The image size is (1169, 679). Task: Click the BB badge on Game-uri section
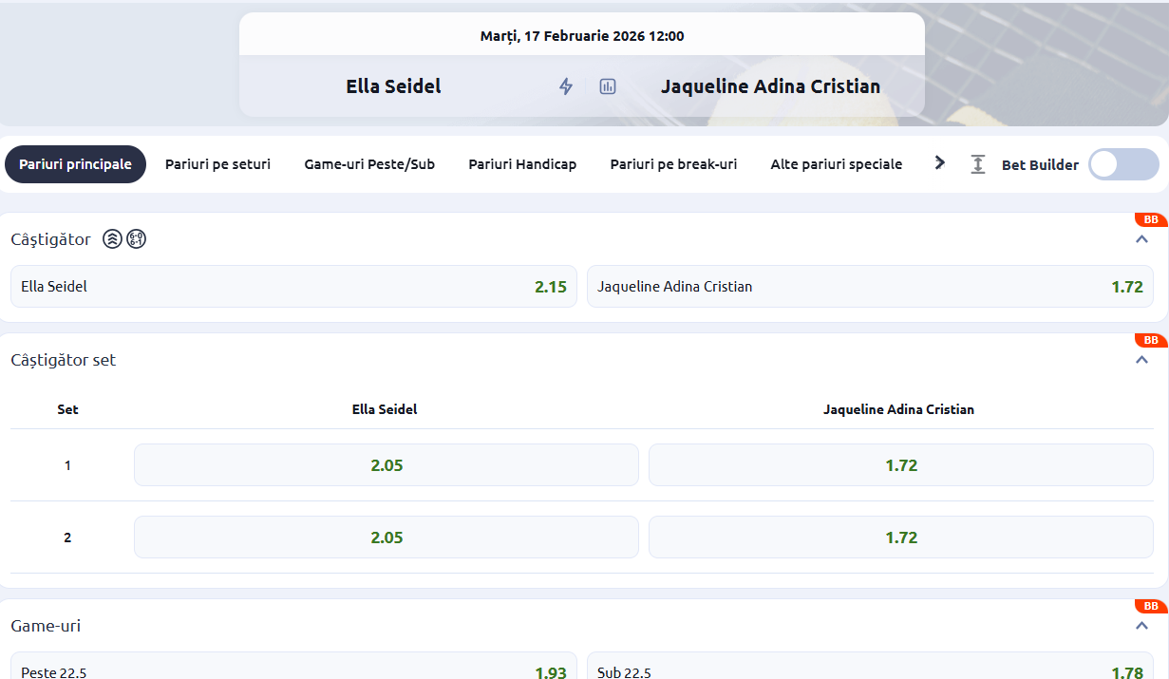click(x=1150, y=606)
